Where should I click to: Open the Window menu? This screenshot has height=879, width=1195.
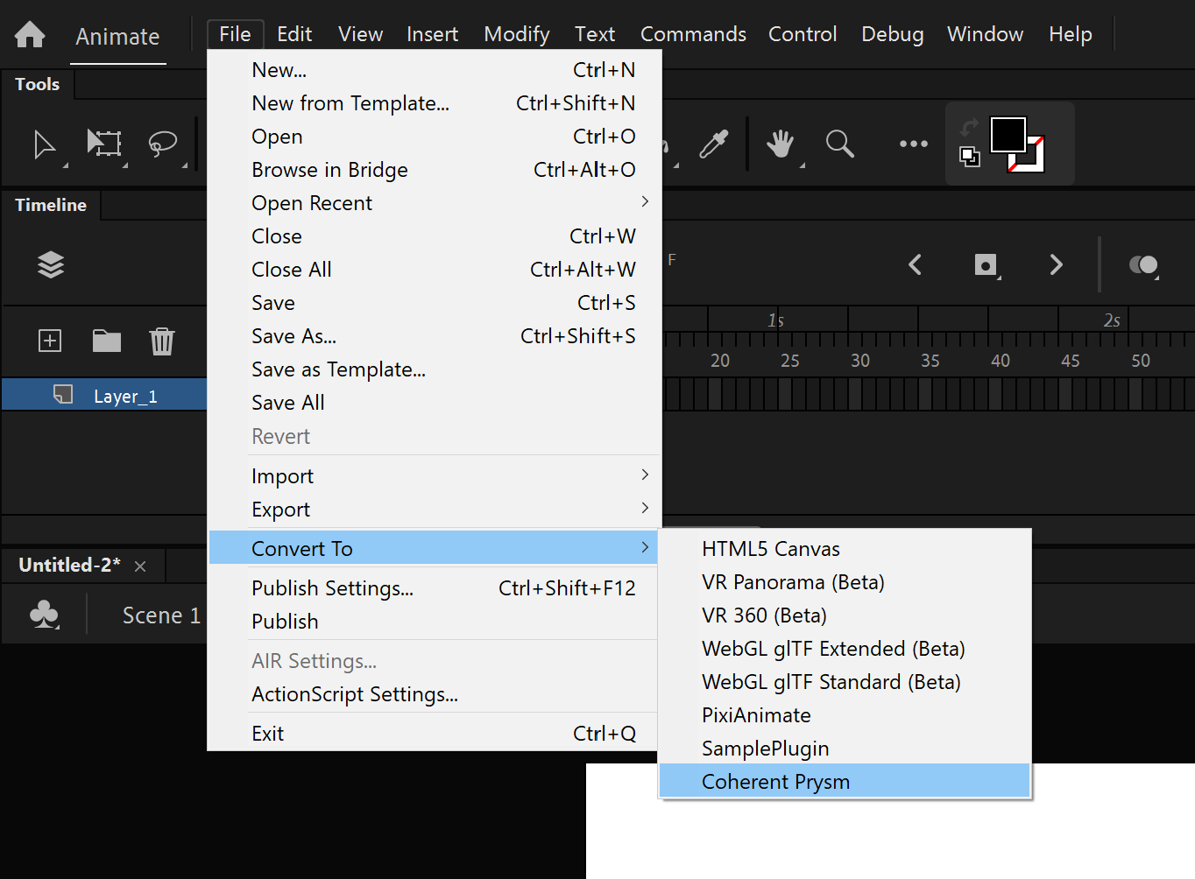pyautogui.click(x=985, y=34)
